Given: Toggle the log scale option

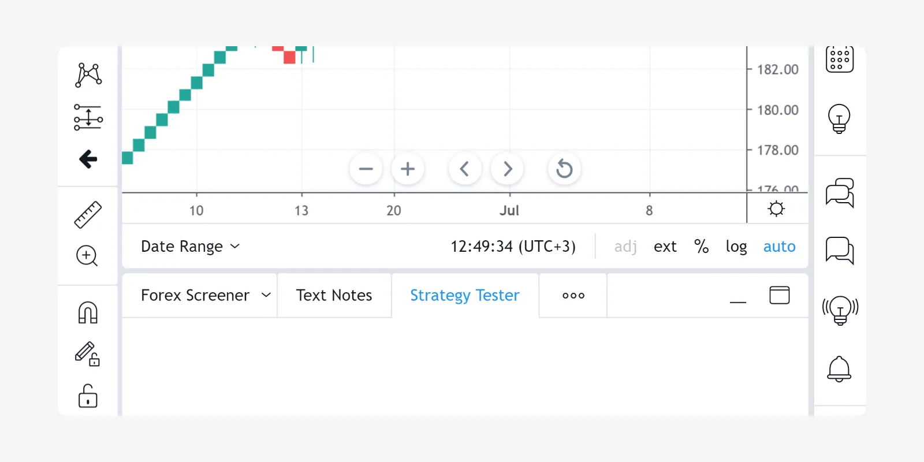Looking at the screenshot, I should tap(736, 247).
